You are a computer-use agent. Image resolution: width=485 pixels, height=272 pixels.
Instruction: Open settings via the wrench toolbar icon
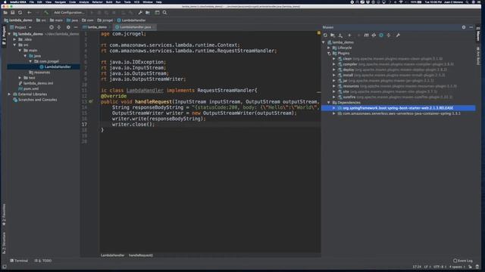click(140, 13)
